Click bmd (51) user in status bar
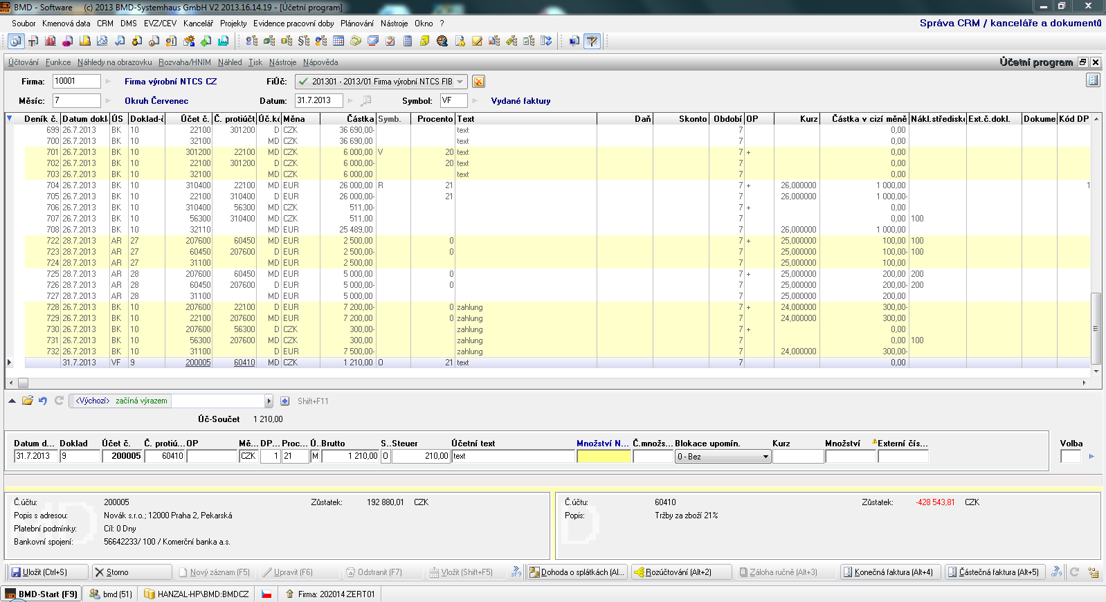 (111, 594)
